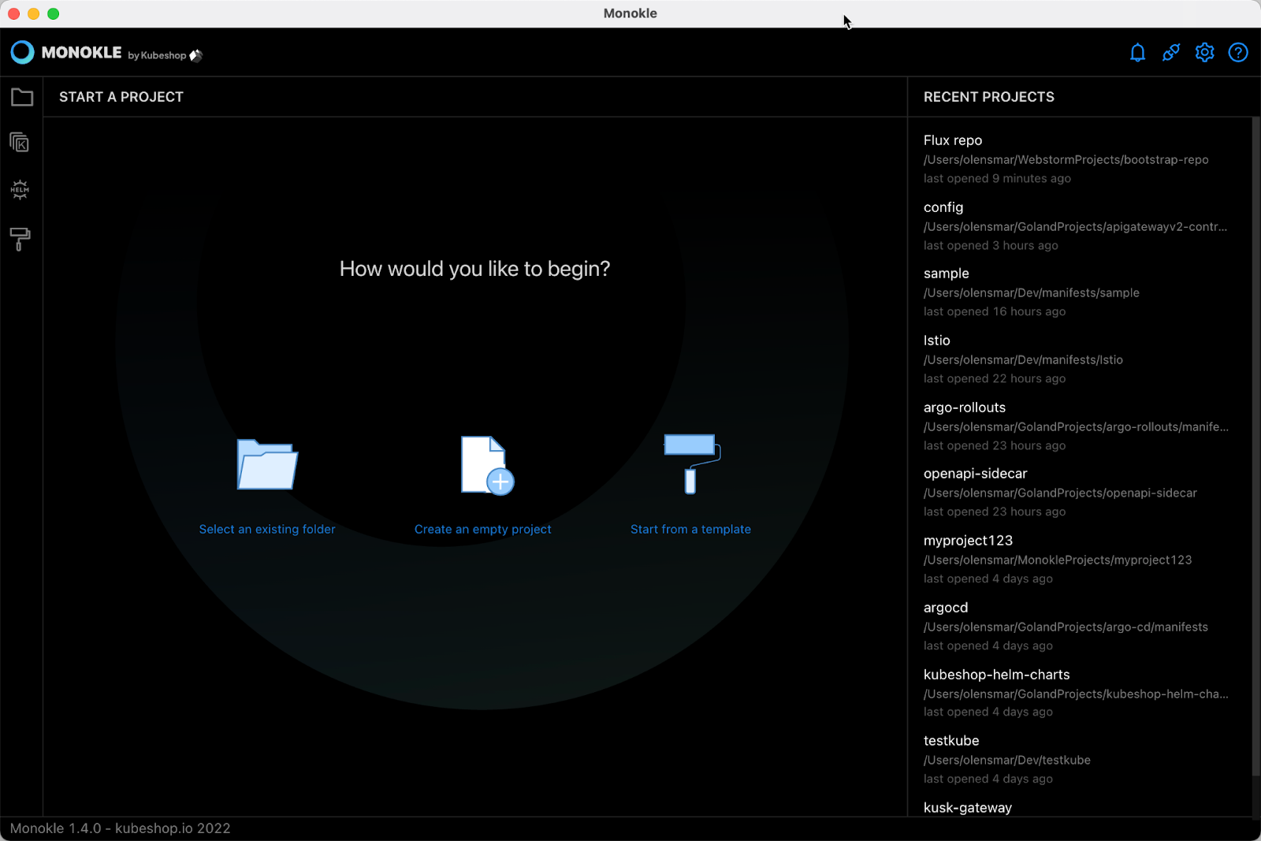The width and height of the screenshot is (1261, 841).
Task: Open the kubeshop-helm-charts recent project
Action: tap(997, 675)
